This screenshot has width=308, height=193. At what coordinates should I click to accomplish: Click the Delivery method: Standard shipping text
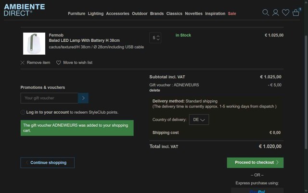click(185, 101)
